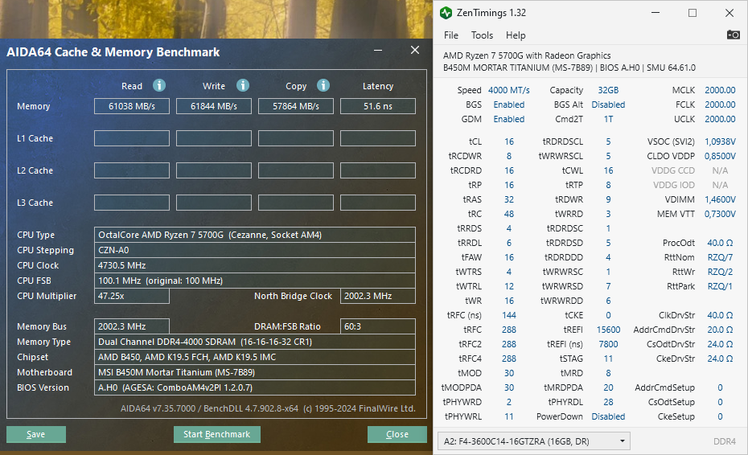Click the MEM VTT 0,7300V value
This screenshot has height=455, width=748.
coord(720,214)
